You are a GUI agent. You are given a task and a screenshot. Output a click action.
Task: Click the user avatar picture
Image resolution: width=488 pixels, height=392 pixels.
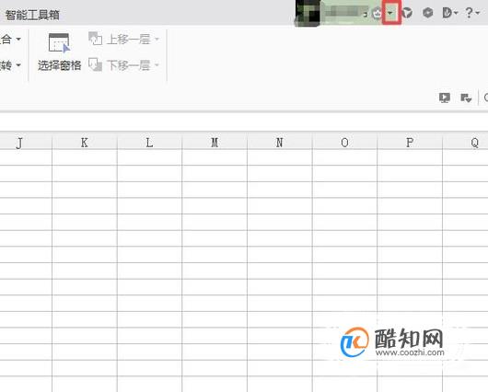pos(308,13)
